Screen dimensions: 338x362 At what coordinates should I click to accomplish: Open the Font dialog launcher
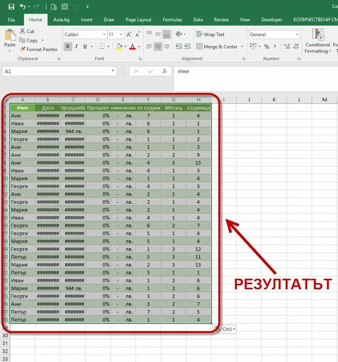point(140,59)
